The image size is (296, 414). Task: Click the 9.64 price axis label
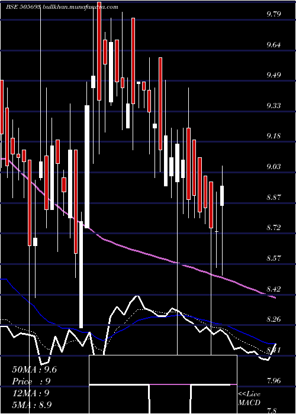pyautogui.click(x=274, y=44)
